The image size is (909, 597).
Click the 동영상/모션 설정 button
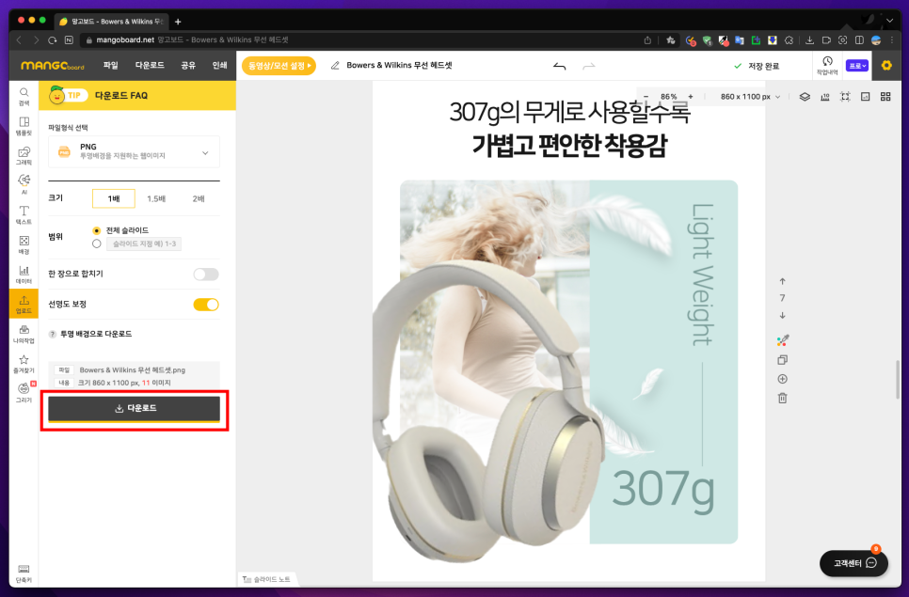point(279,66)
